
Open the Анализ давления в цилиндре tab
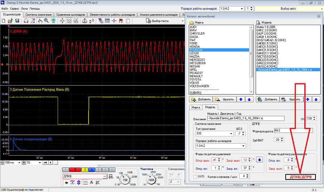click(158, 15)
